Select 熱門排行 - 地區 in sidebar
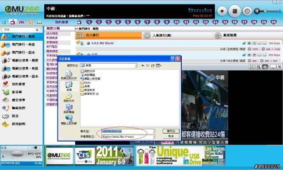 coord(21,44)
